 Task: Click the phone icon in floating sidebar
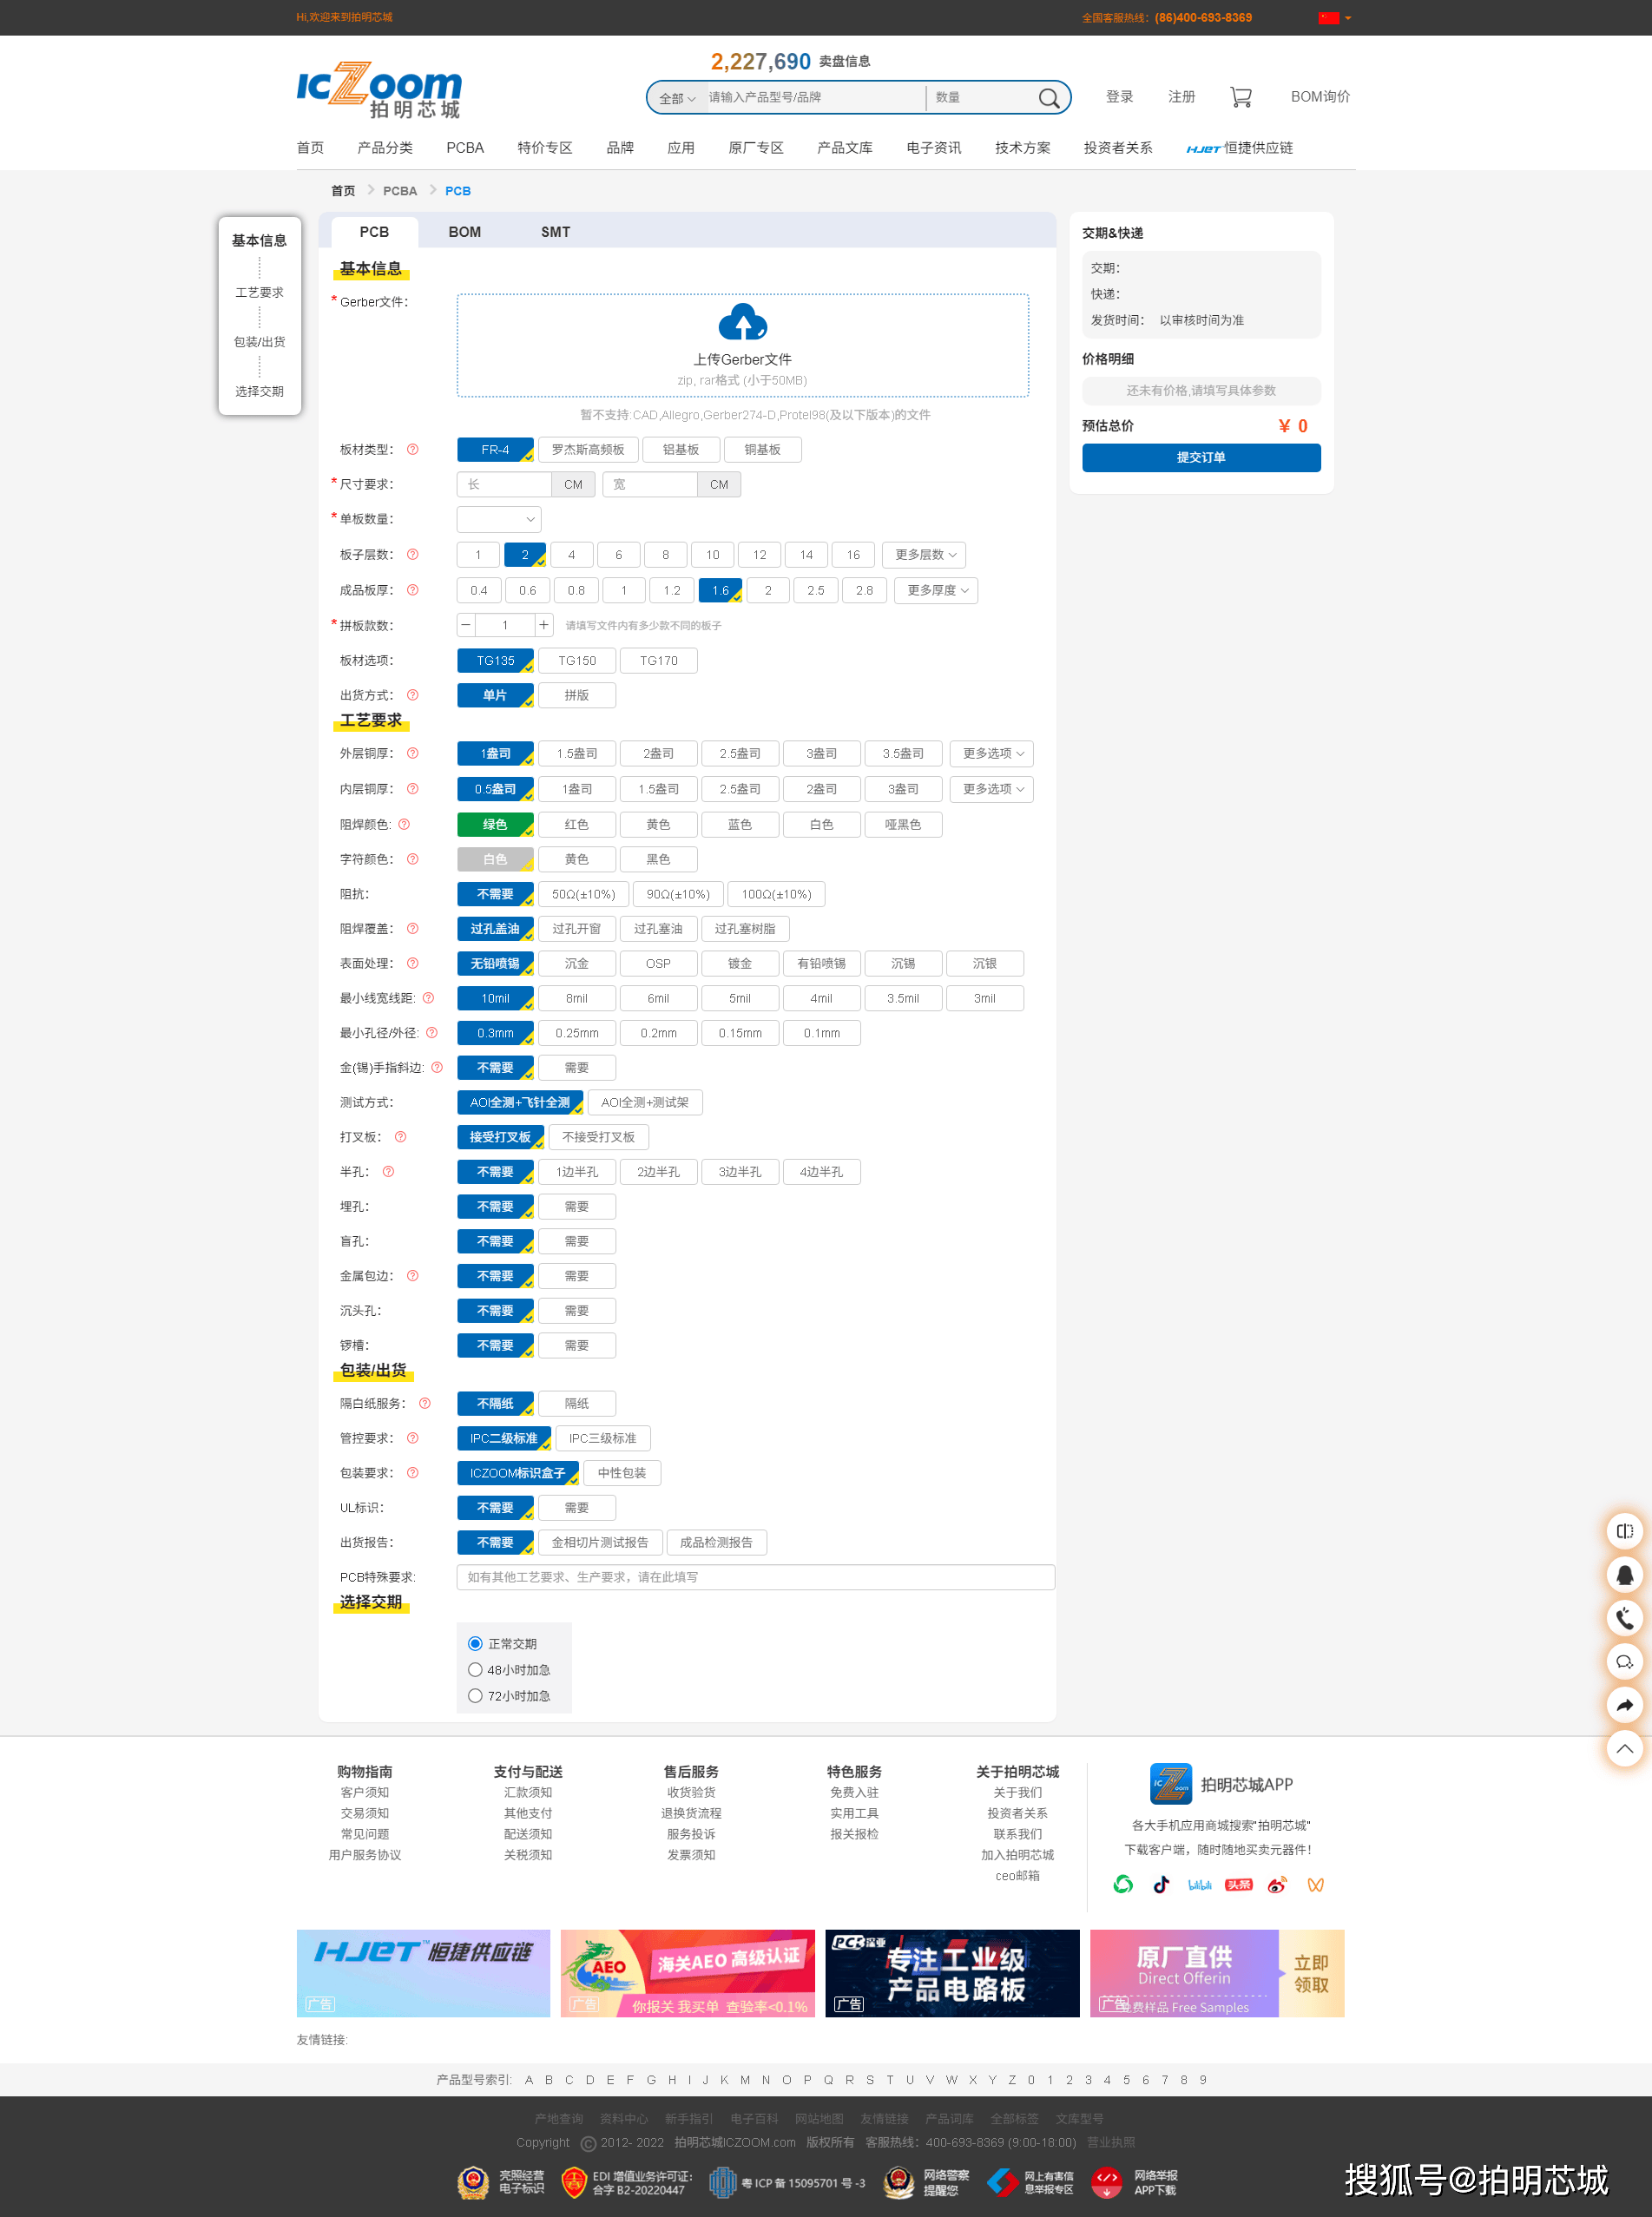(1624, 1617)
